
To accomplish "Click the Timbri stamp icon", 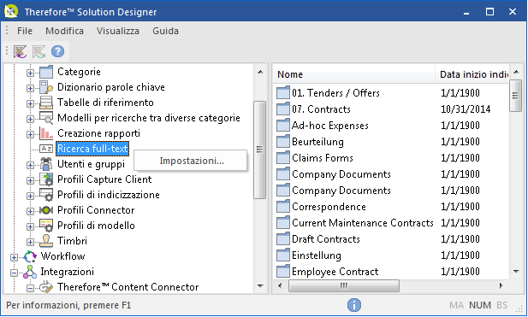I will point(46,241).
